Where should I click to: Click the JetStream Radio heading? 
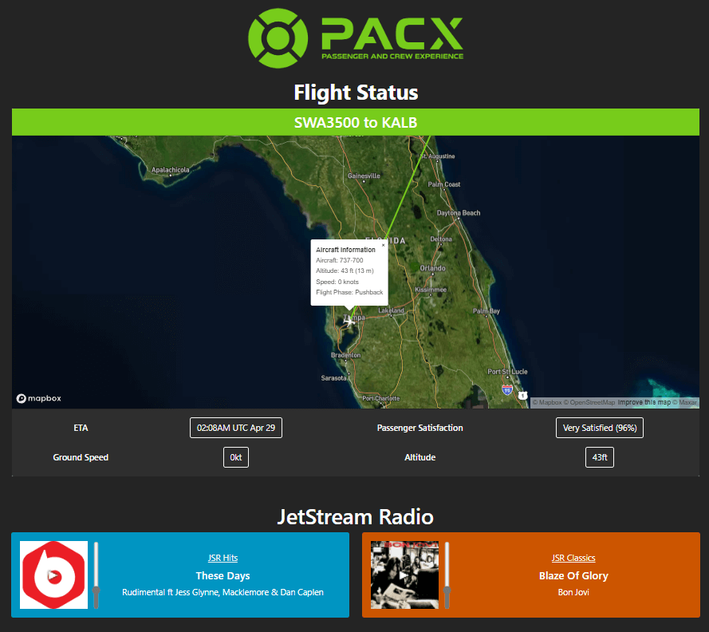356,516
